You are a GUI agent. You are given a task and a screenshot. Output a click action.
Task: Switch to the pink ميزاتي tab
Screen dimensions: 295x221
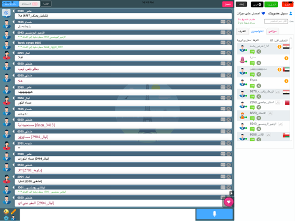273,31
